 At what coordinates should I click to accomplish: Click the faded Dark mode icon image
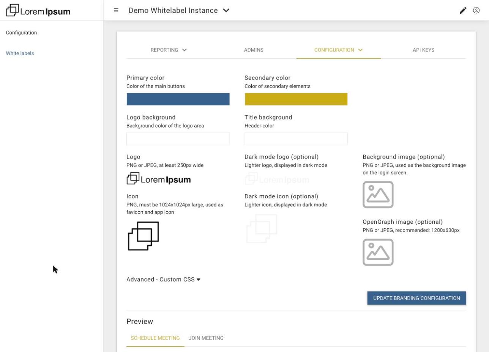[262, 229]
